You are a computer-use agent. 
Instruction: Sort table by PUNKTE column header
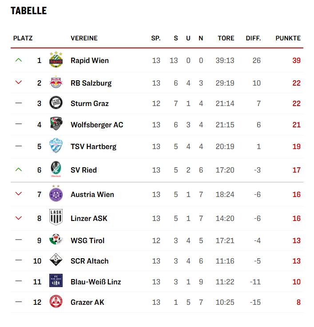click(x=288, y=38)
